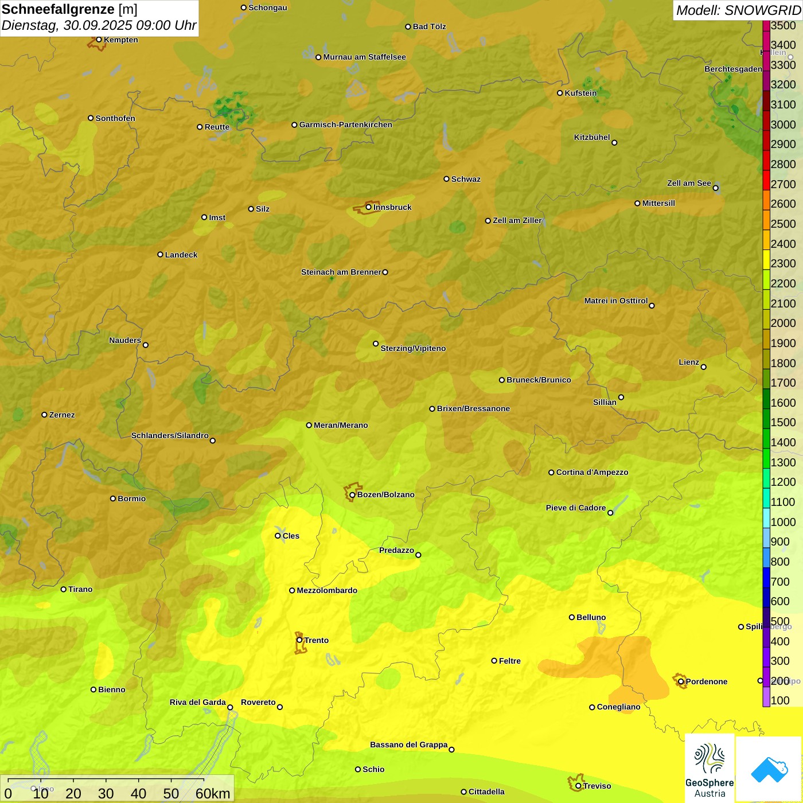Click the Landeck location dot

pyautogui.click(x=160, y=255)
